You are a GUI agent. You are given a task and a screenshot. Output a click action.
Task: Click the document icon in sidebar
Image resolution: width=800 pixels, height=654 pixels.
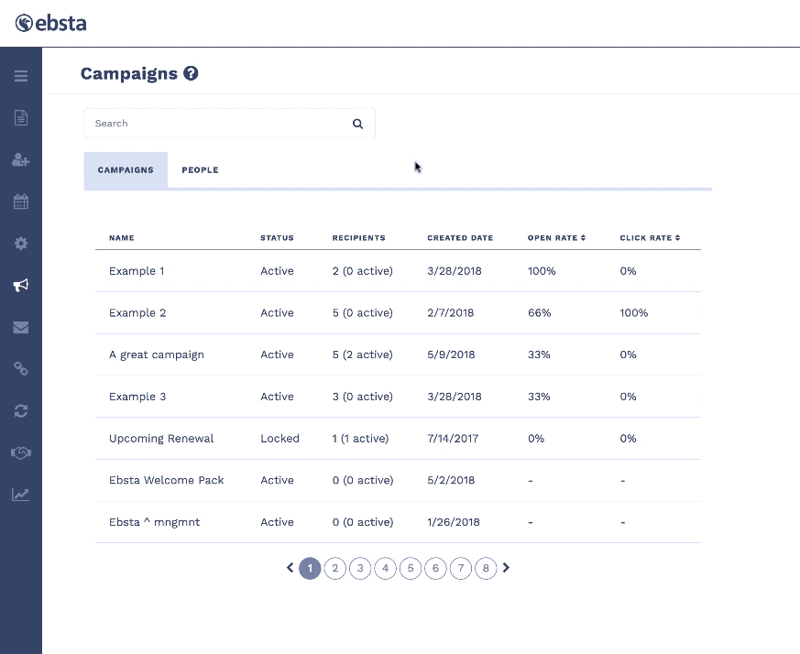pyautogui.click(x=20, y=117)
